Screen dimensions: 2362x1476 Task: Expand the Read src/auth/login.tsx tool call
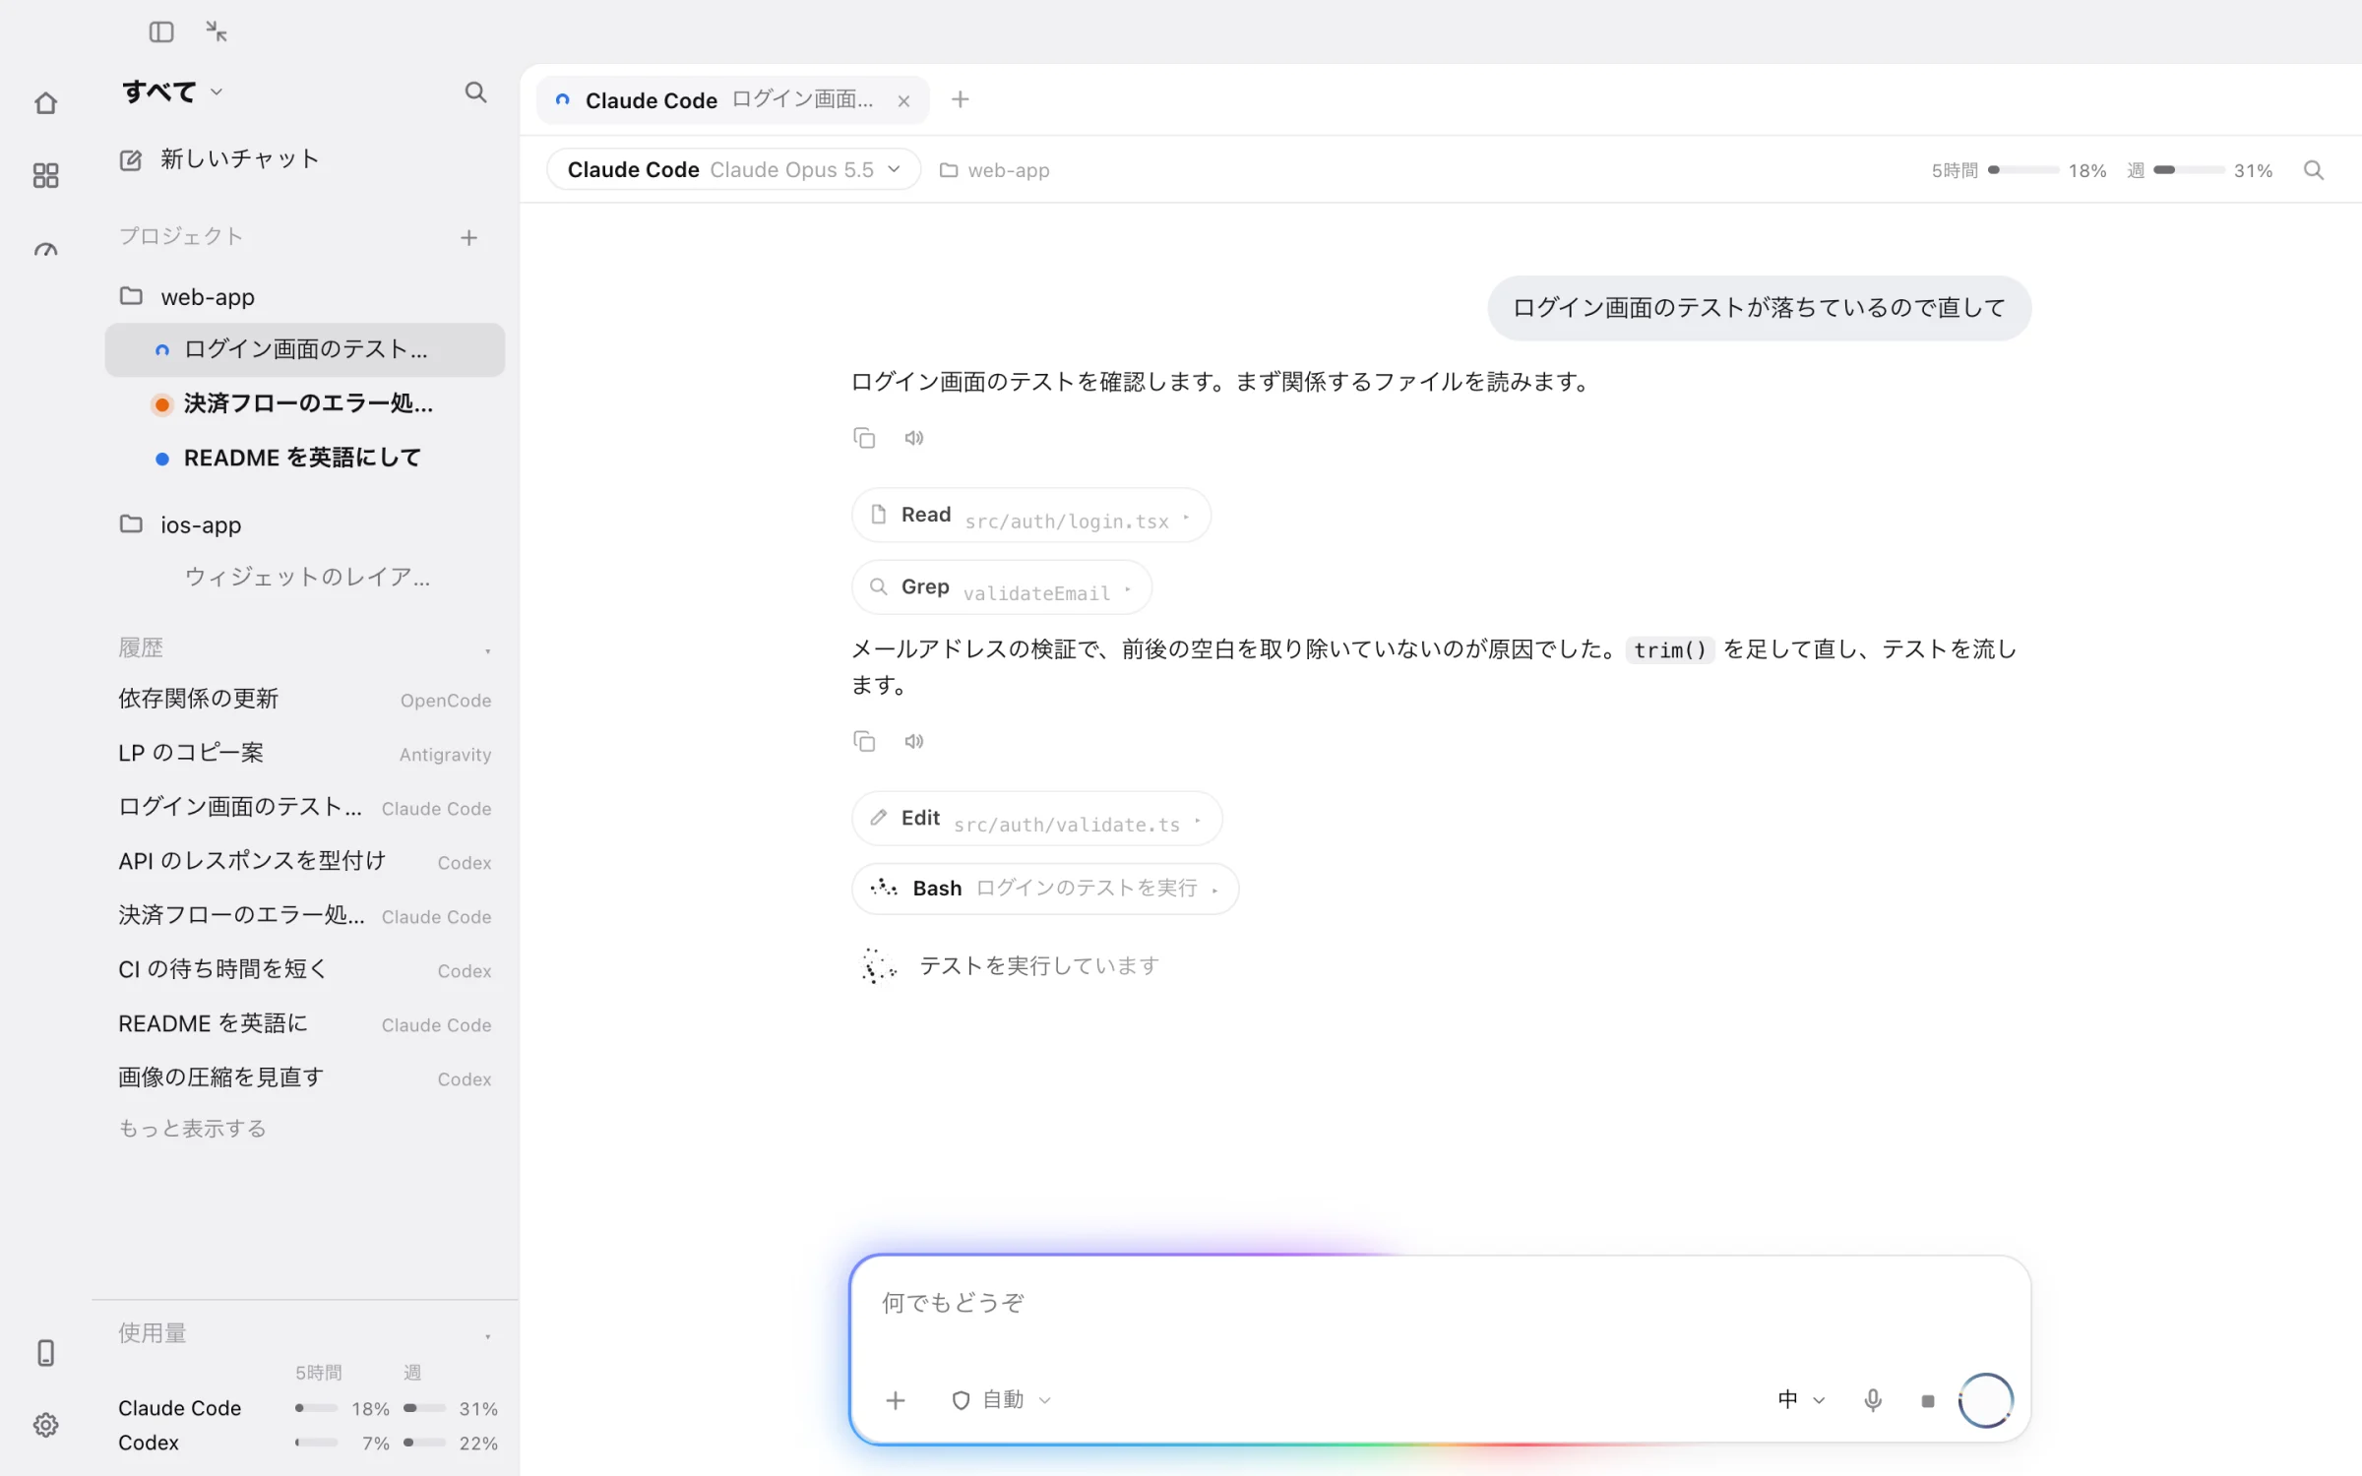pos(1030,515)
